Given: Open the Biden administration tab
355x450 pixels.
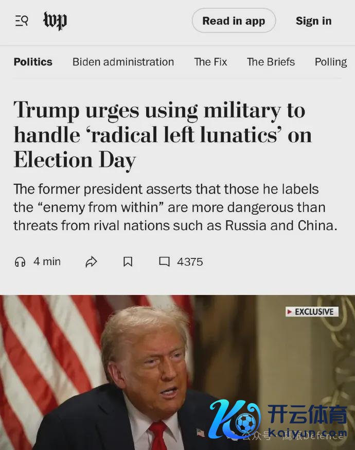Looking at the screenshot, I should tap(123, 62).
